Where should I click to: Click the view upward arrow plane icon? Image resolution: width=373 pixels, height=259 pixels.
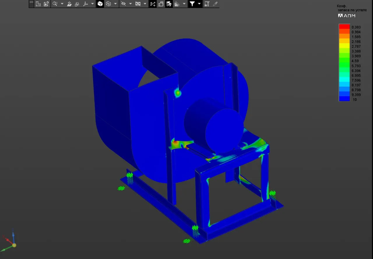point(69,4)
